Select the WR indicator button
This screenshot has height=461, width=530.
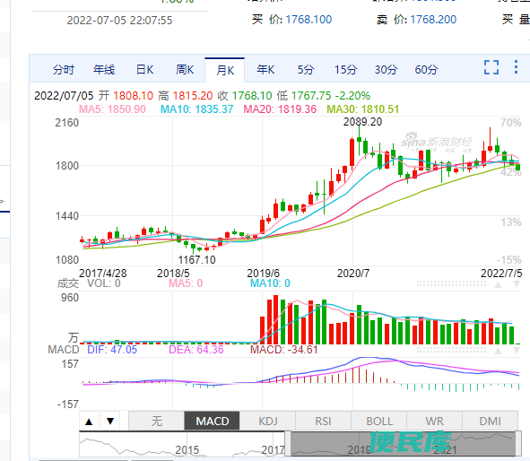click(434, 422)
